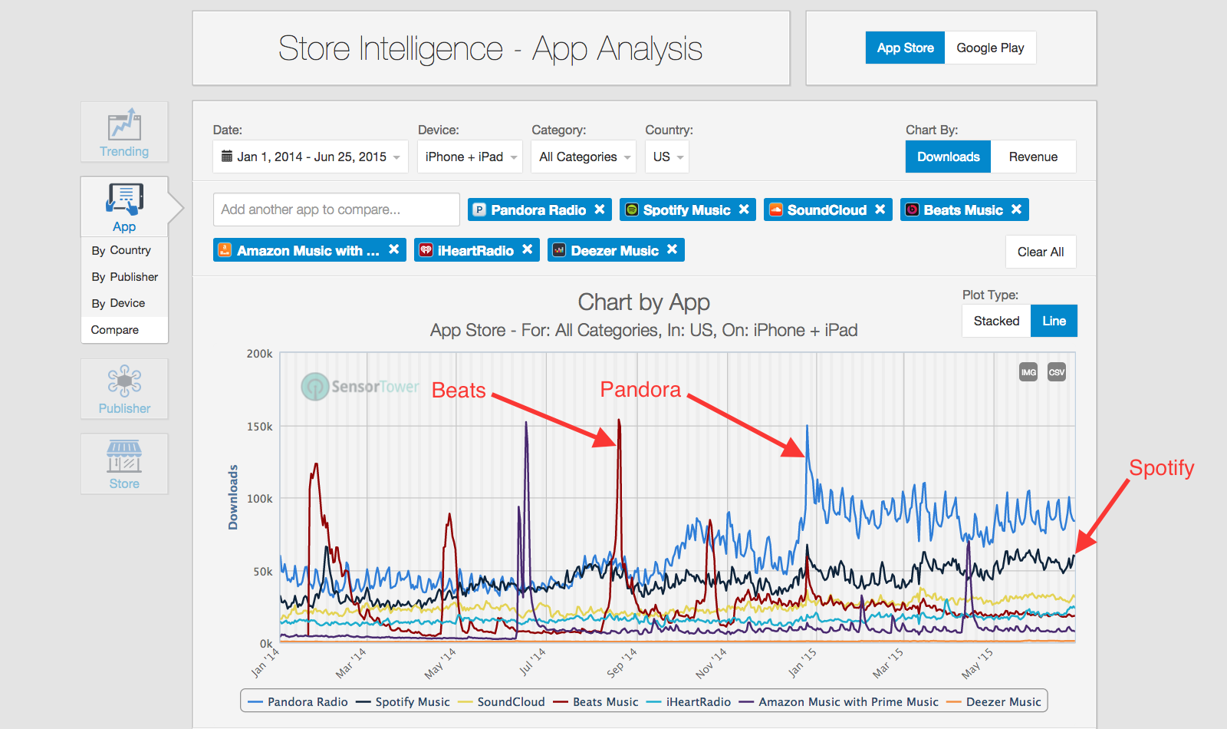The image size is (1227, 729).
Task: Remove Beats Music tag with X
Action: point(1016,209)
